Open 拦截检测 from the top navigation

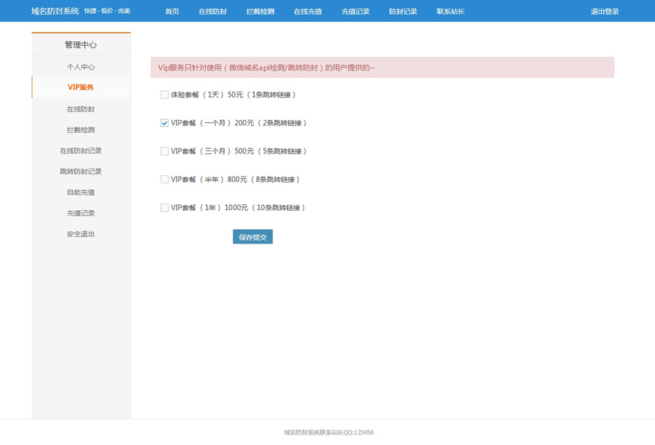[x=260, y=12]
